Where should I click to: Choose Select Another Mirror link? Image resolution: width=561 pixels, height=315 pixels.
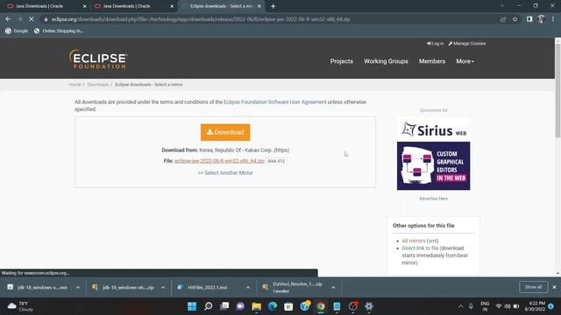[x=225, y=173]
